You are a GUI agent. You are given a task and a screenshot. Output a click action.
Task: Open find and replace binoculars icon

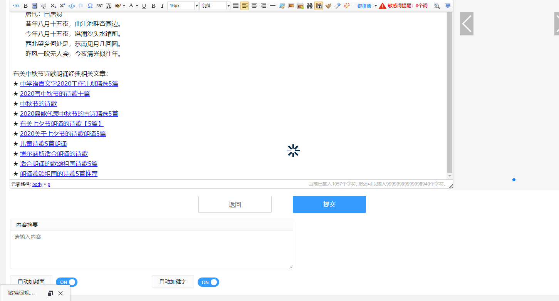pos(309,6)
